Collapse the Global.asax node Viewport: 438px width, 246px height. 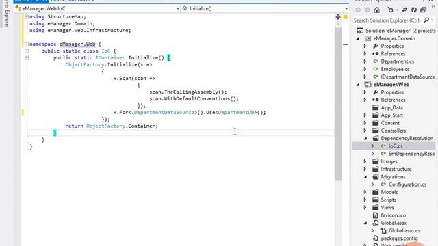click(365, 223)
